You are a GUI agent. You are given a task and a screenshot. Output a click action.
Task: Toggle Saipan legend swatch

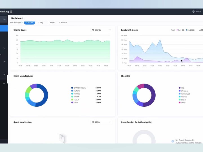180,100
